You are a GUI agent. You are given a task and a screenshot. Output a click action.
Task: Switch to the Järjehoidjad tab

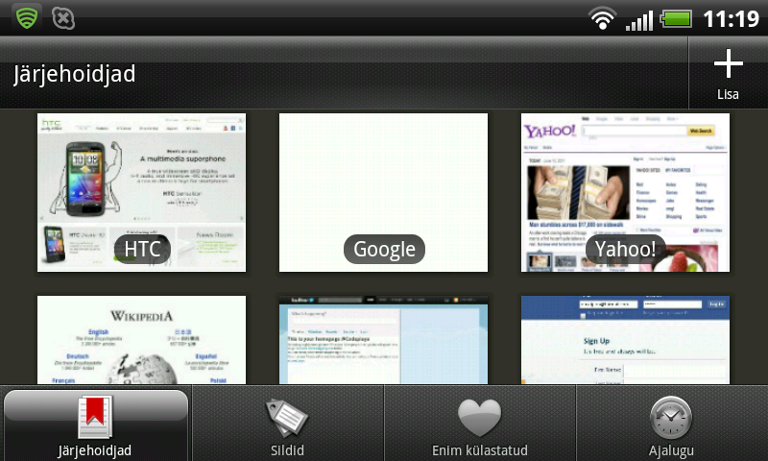pos(95,425)
